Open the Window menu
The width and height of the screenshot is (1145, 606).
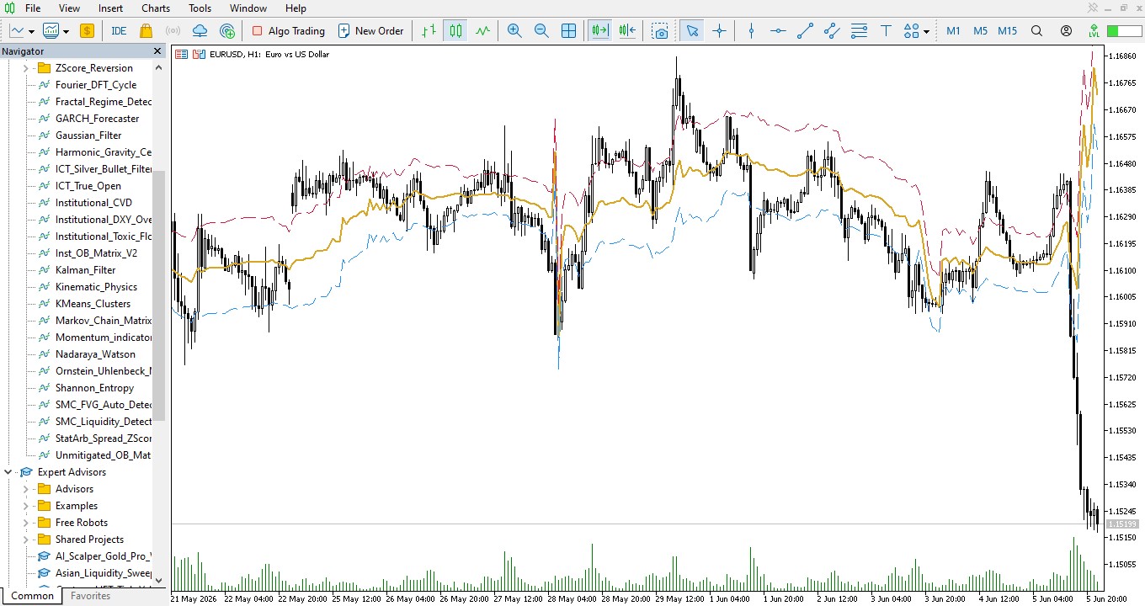(x=248, y=8)
